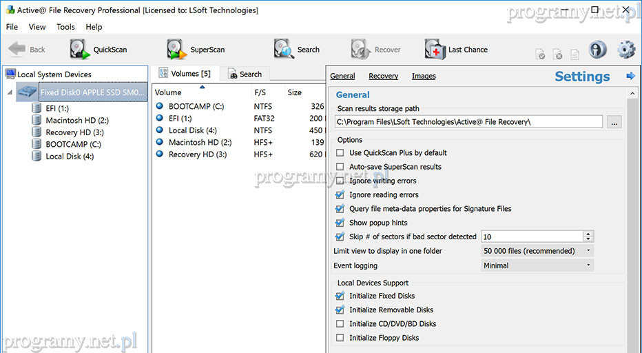
Task: Open Limit view files count dropdown
Action: [x=537, y=251]
